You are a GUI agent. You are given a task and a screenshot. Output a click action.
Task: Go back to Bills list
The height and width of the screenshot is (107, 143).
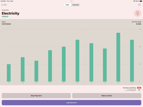(4, 5)
